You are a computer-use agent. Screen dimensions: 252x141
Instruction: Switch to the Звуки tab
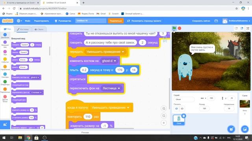pyautogui.click(x=39, y=29)
